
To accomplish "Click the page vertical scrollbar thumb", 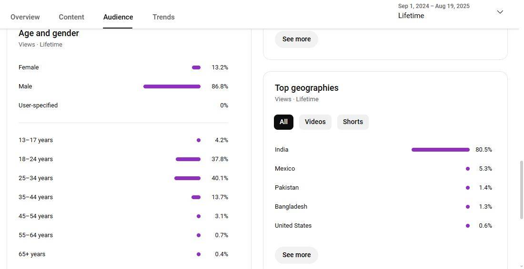I will (521, 190).
